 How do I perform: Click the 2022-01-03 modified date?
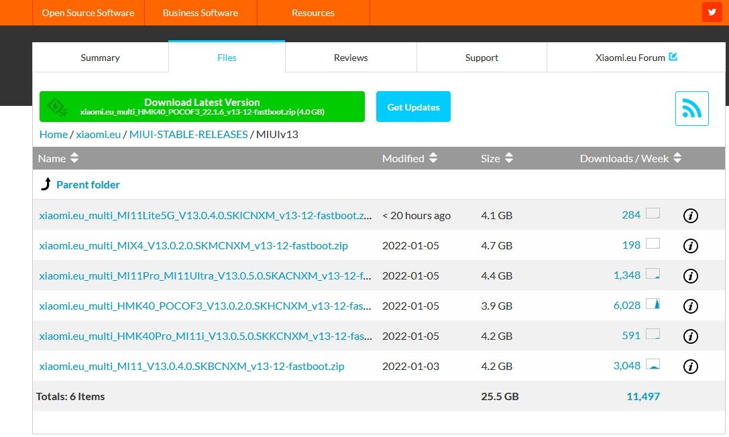410,367
